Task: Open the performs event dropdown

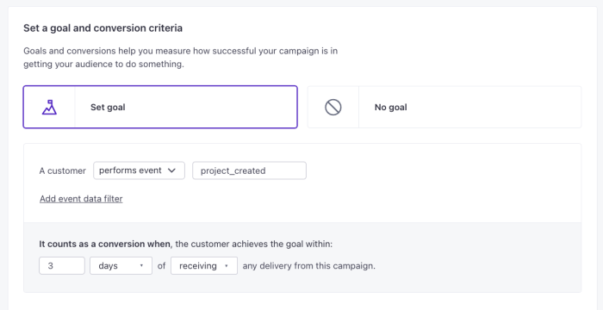Action: 139,170
